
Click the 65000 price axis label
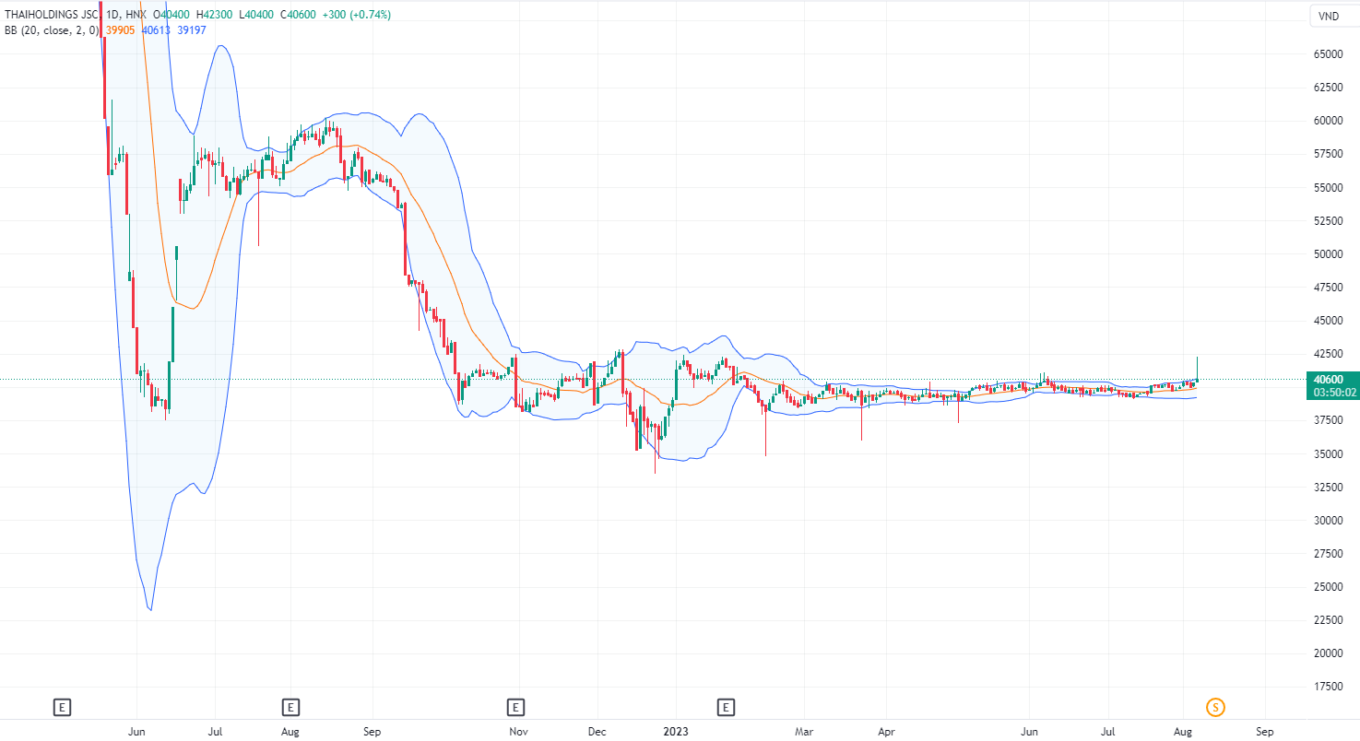tap(1328, 54)
